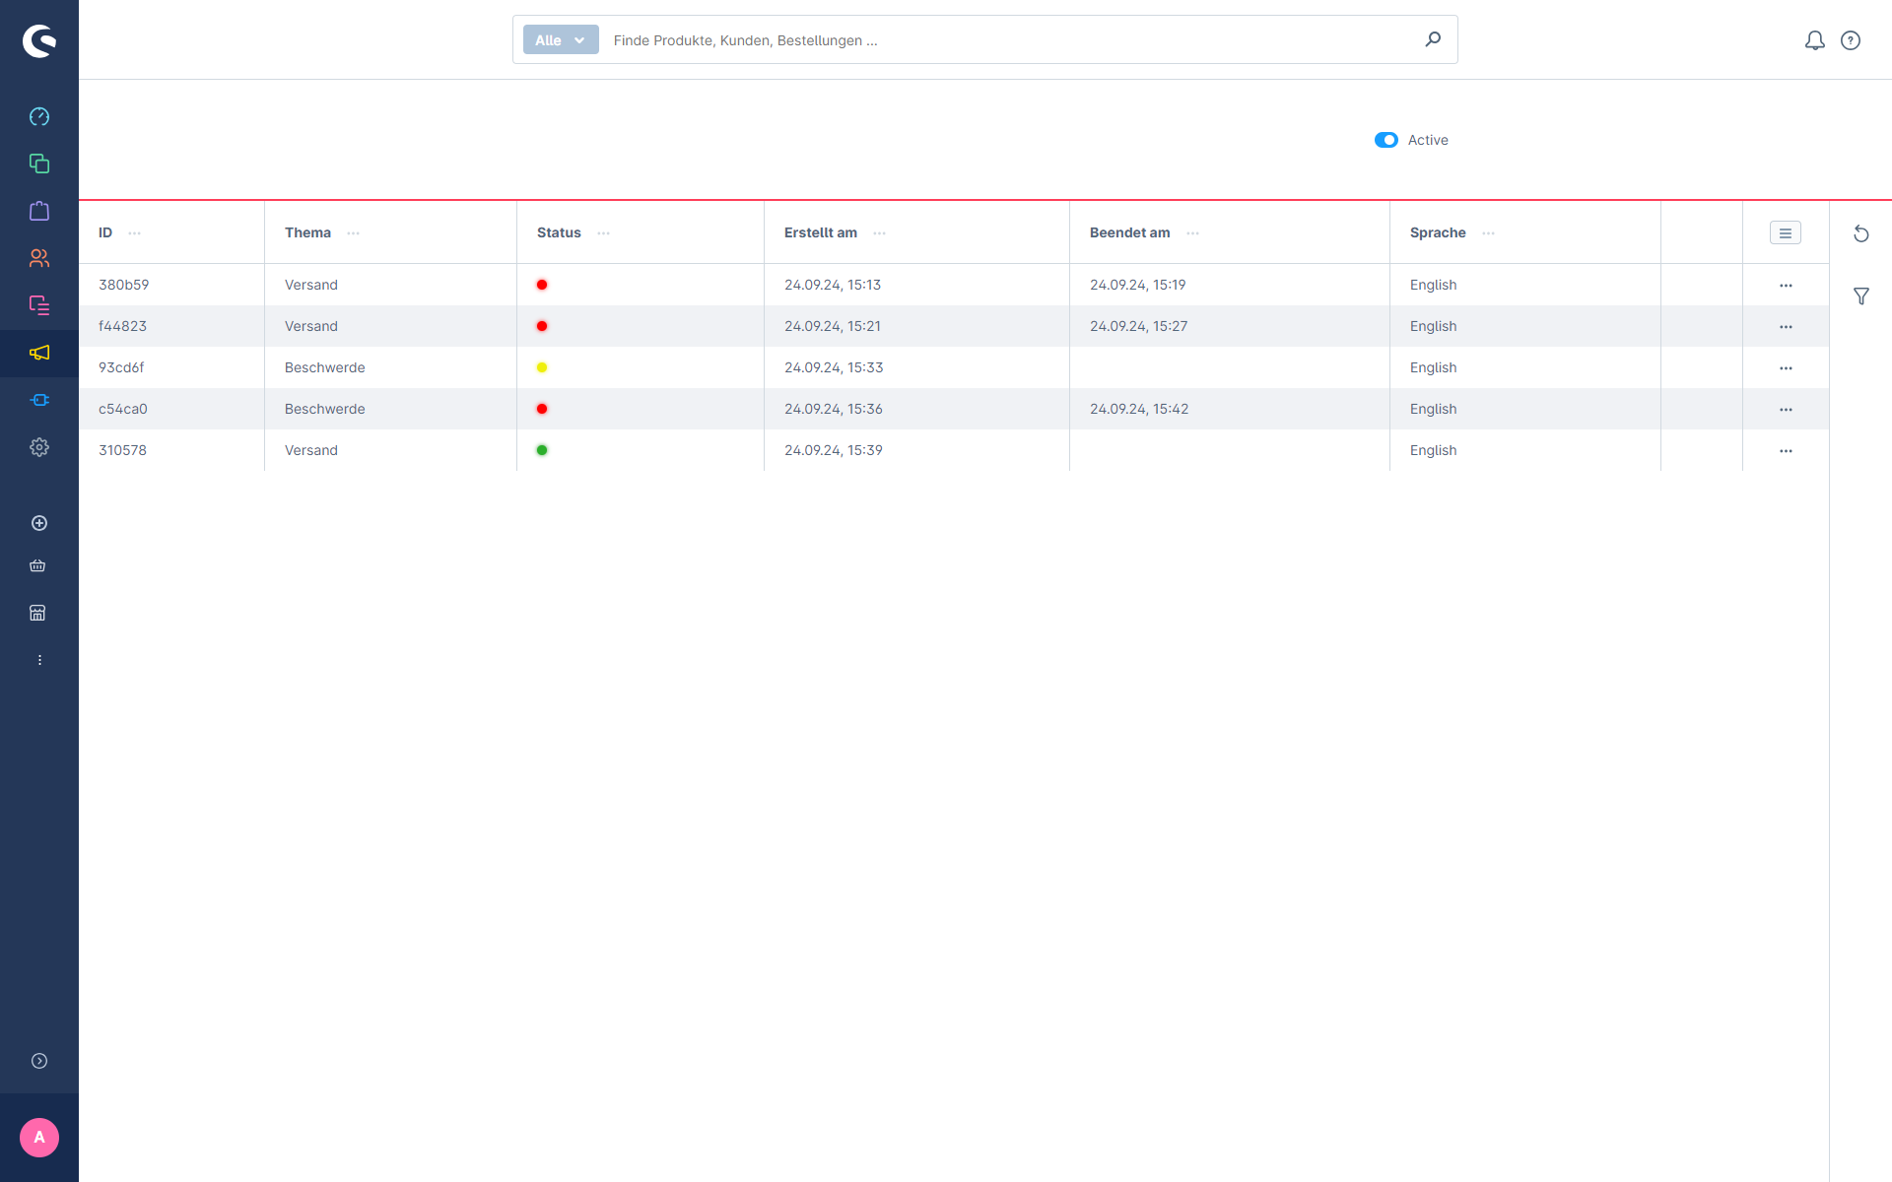1892x1182 pixels.
Task: Click the storefront sidebar icon
Action: coord(37,613)
